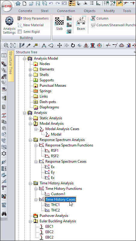Click the eyedropper icon in toolbar
The height and width of the screenshot is (241, 136).
pyautogui.click(x=29, y=45)
